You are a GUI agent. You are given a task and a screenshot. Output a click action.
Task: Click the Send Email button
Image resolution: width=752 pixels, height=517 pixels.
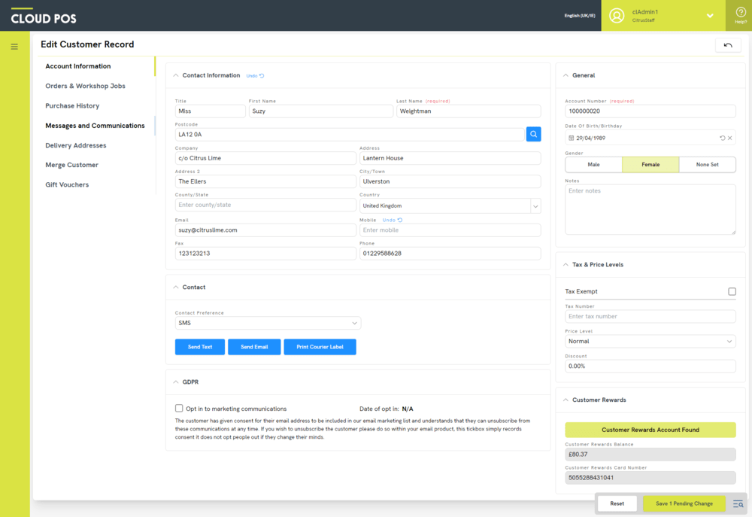tap(254, 347)
